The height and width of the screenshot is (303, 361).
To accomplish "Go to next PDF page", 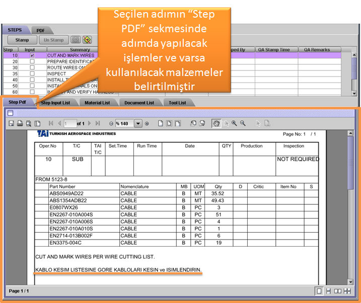I will [90, 123].
